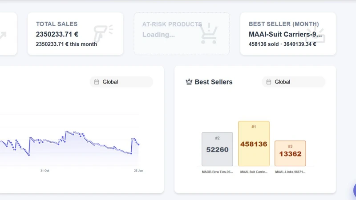Click calendar icon in Best Sellers Global selector

pyautogui.click(x=269, y=82)
